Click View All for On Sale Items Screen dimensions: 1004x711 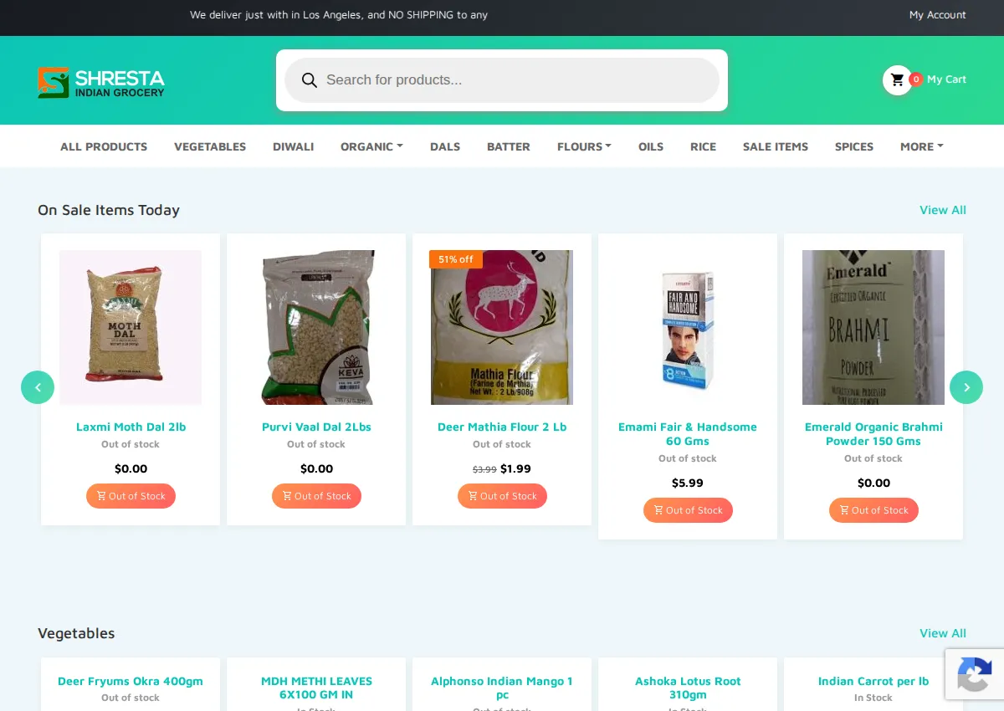tap(943, 210)
